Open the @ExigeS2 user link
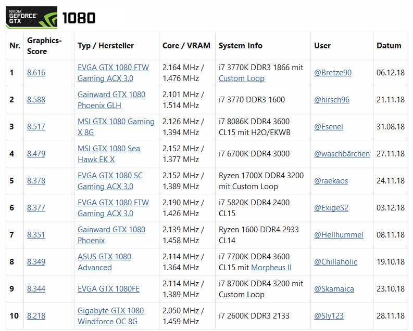This screenshot has height=331, width=413. click(x=331, y=208)
